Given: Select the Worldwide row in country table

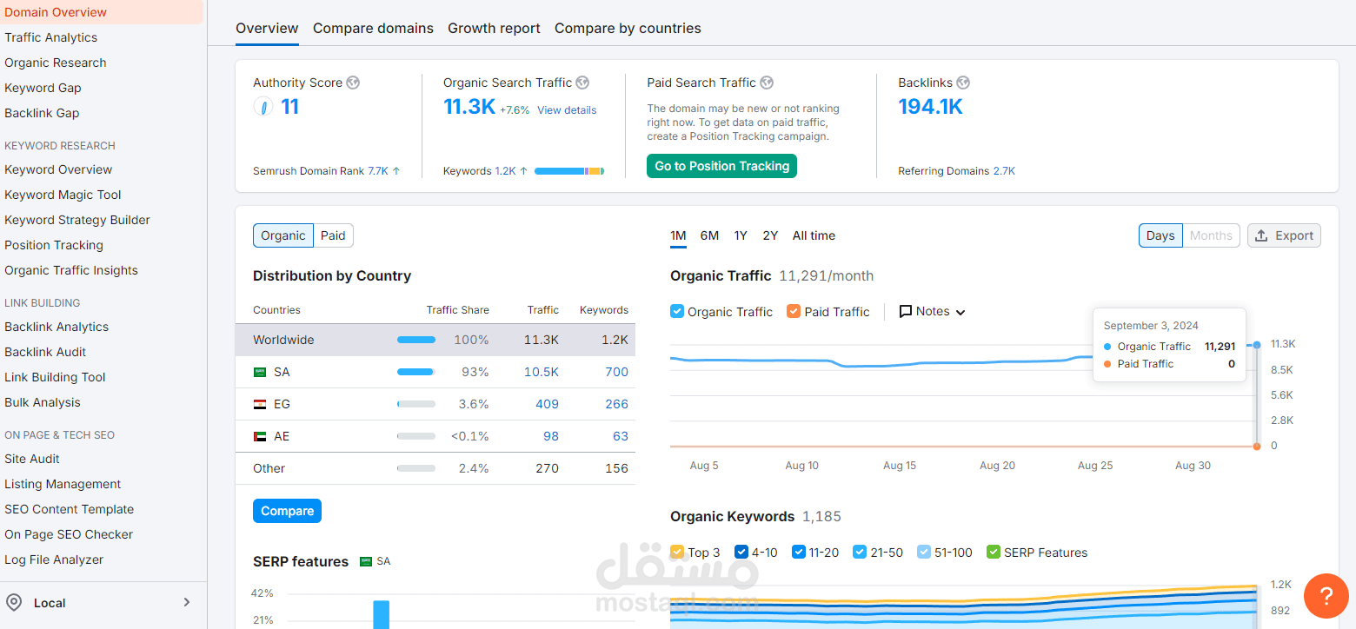Looking at the screenshot, I should pyautogui.click(x=435, y=340).
